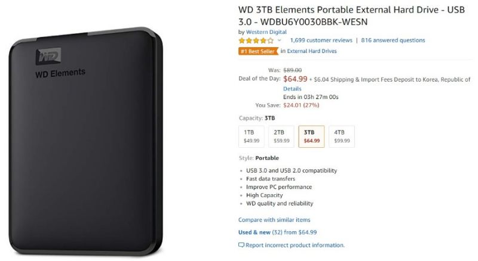The height and width of the screenshot is (261, 478).
Task: Click the report speech bubble icon
Action: coord(241,245)
